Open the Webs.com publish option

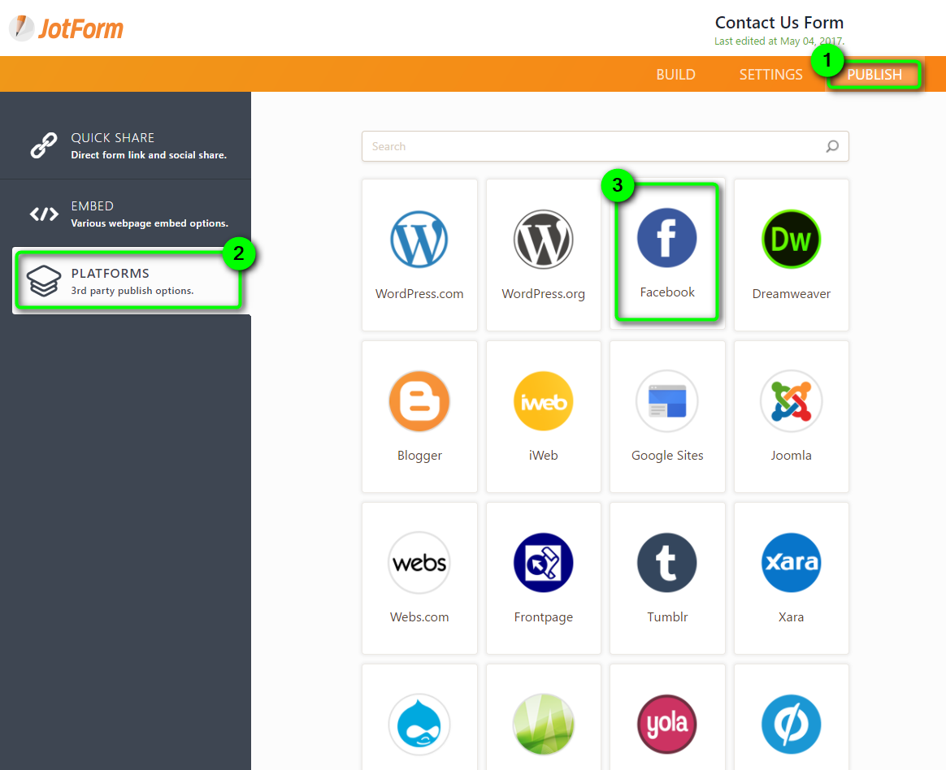pyautogui.click(x=419, y=563)
